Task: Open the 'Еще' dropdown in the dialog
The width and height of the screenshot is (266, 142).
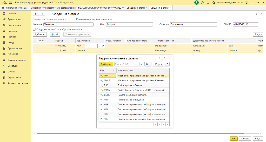Action: (x=158, y=64)
